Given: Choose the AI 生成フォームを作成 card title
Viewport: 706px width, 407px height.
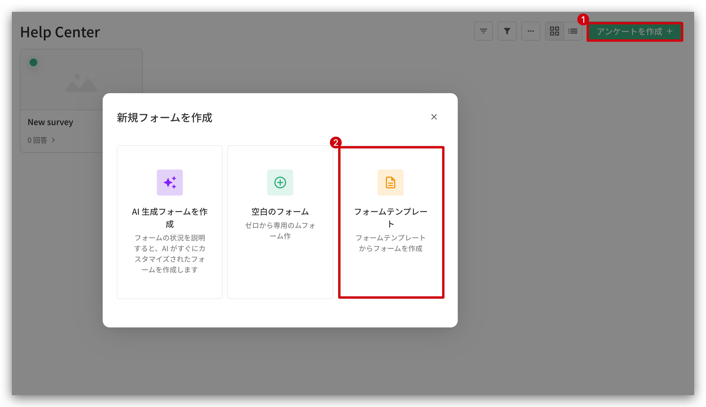Looking at the screenshot, I should click(x=170, y=218).
